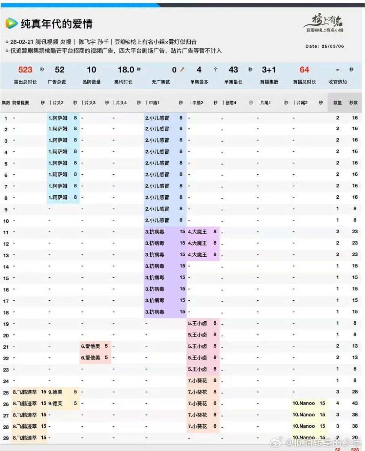Viewport: 365px width, 451px height.
Task: Click the 数量 column header
Action: pyautogui.click(x=338, y=102)
